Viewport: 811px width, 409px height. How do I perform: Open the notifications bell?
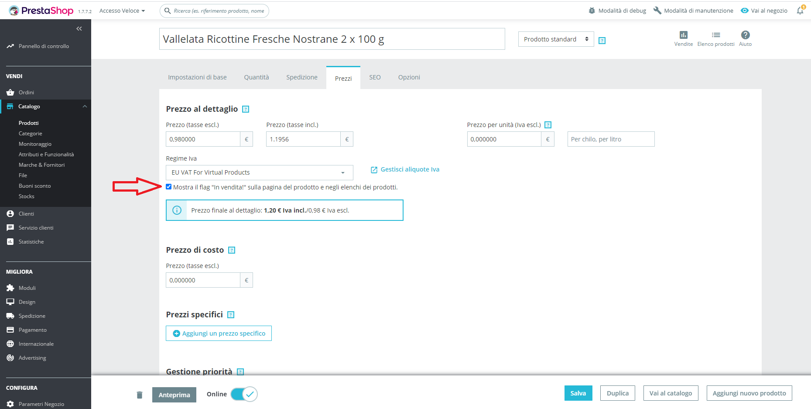800,10
